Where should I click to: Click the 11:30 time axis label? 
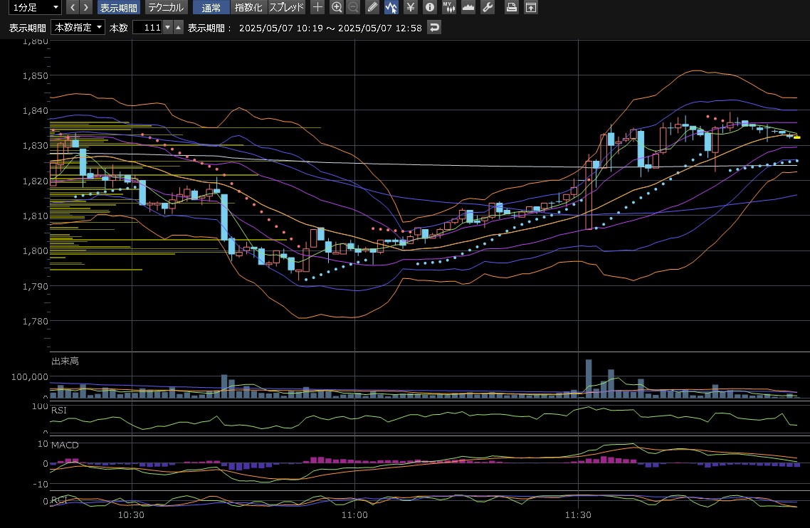(578, 514)
